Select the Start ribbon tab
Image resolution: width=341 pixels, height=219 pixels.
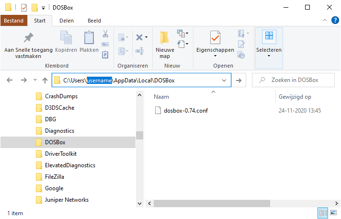pyautogui.click(x=40, y=21)
